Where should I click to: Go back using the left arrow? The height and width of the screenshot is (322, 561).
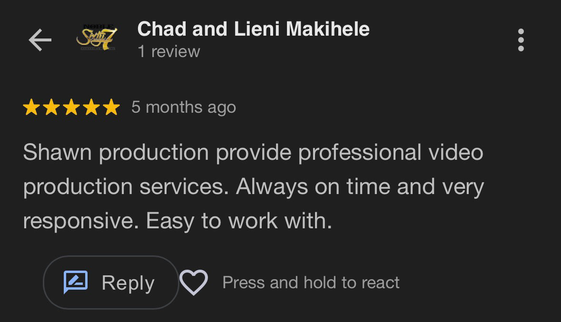click(40, 40)
